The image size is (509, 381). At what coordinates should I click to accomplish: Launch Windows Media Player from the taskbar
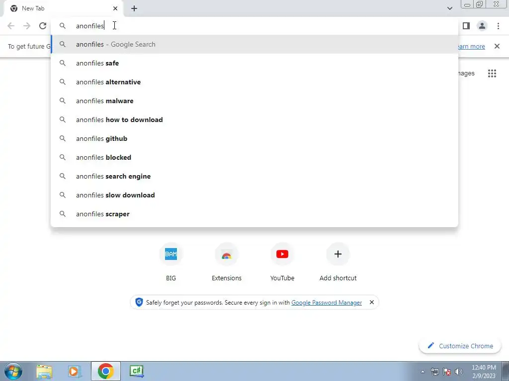(75, 371)
